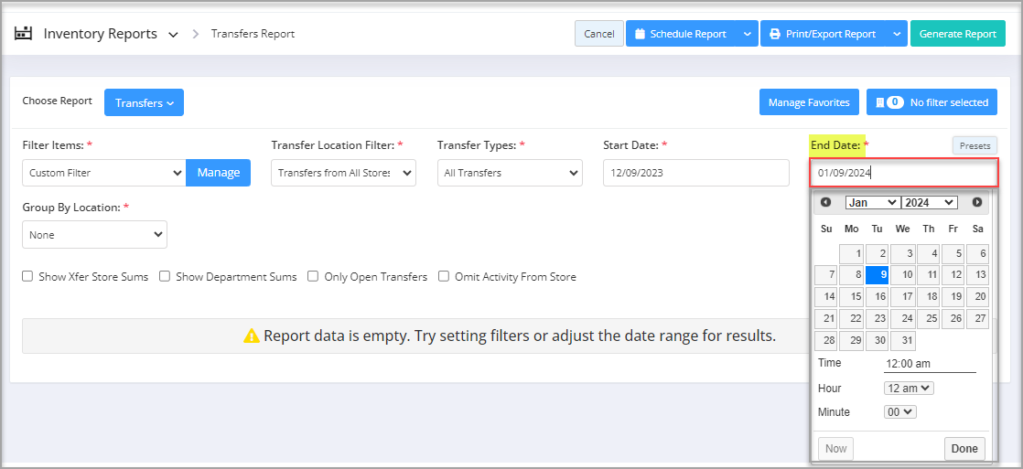Screen dimensions: 1023x469
Task: Expand the Schedule Report arrow dropdown
Action: [747, 34]
